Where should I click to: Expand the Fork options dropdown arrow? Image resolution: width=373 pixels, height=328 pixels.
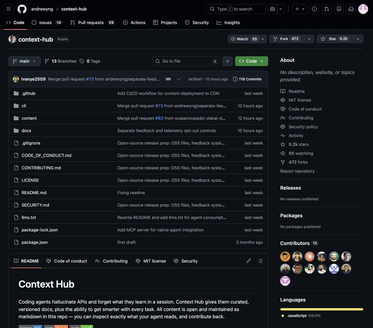pyautogui.click(x=309, y=39)
